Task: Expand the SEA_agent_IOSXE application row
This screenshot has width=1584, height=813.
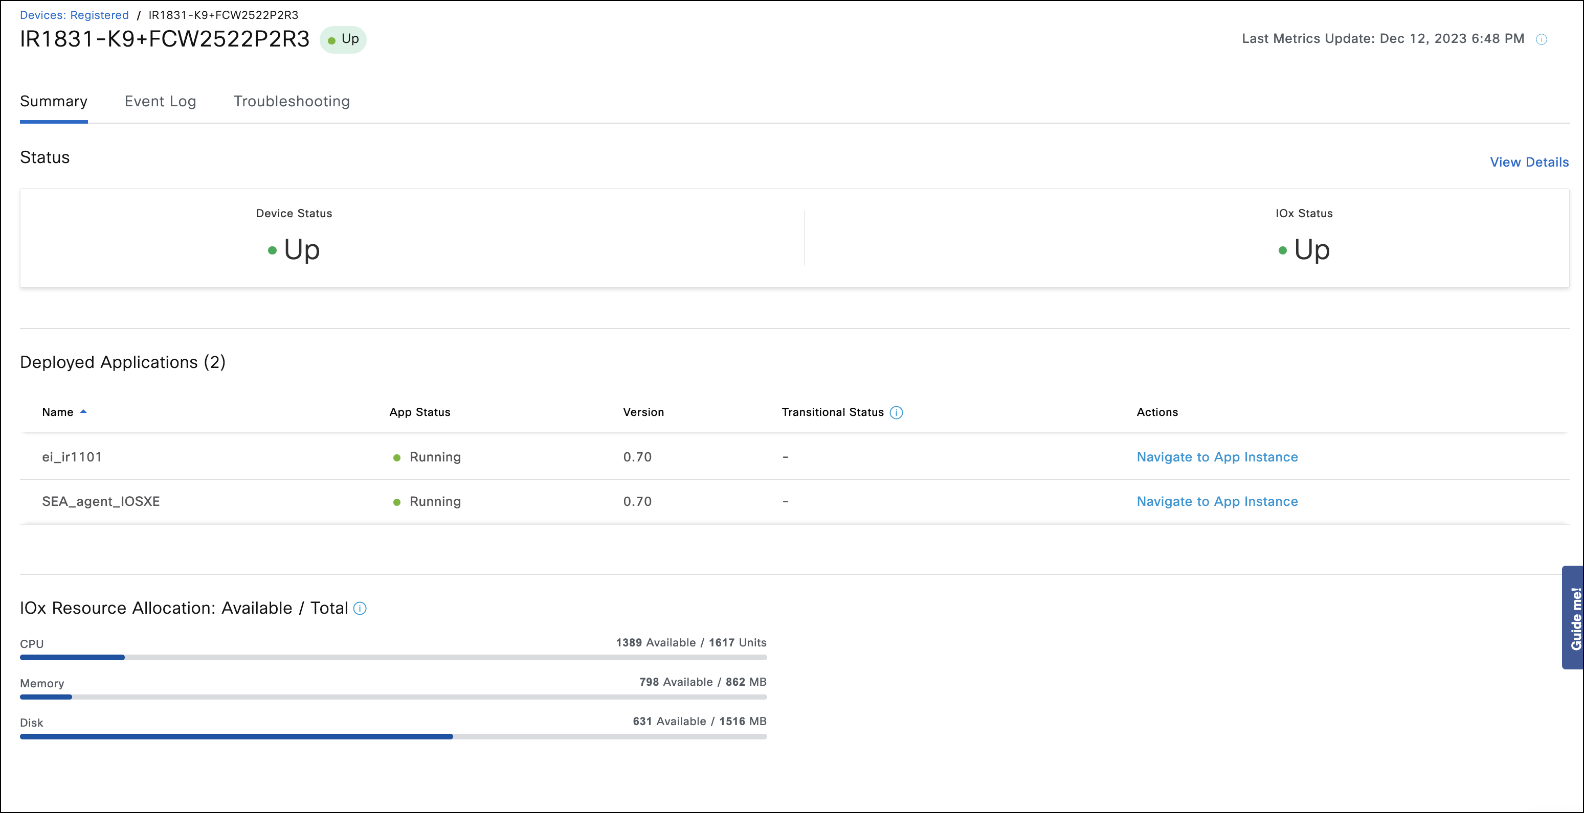Action: click(101, 501)
